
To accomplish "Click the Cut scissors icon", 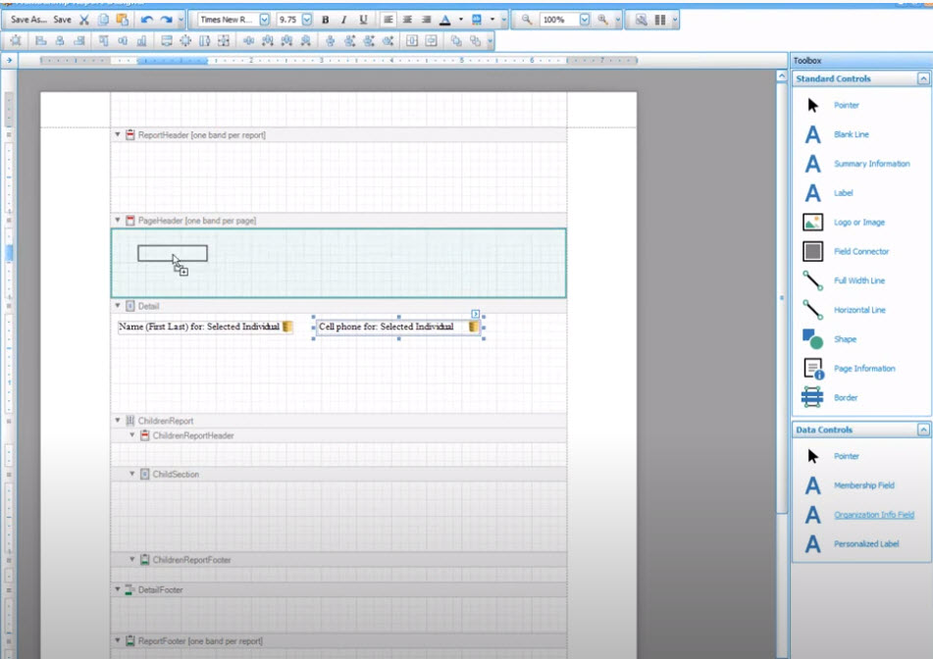I will (84, 20).
